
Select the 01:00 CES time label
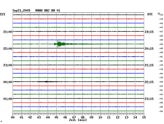point(8,99)
